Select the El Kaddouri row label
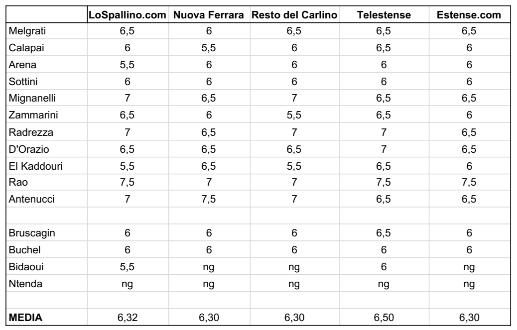The height and width of the screenshot is (330, 517). [x=46, y=166]
